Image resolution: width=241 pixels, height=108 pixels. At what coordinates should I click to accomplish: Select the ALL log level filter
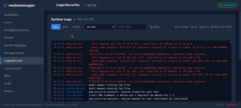(56, 27)
